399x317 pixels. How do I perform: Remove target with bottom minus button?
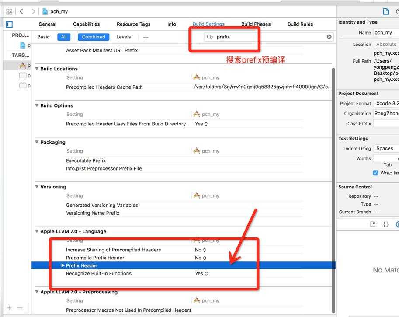click(20, 308)
